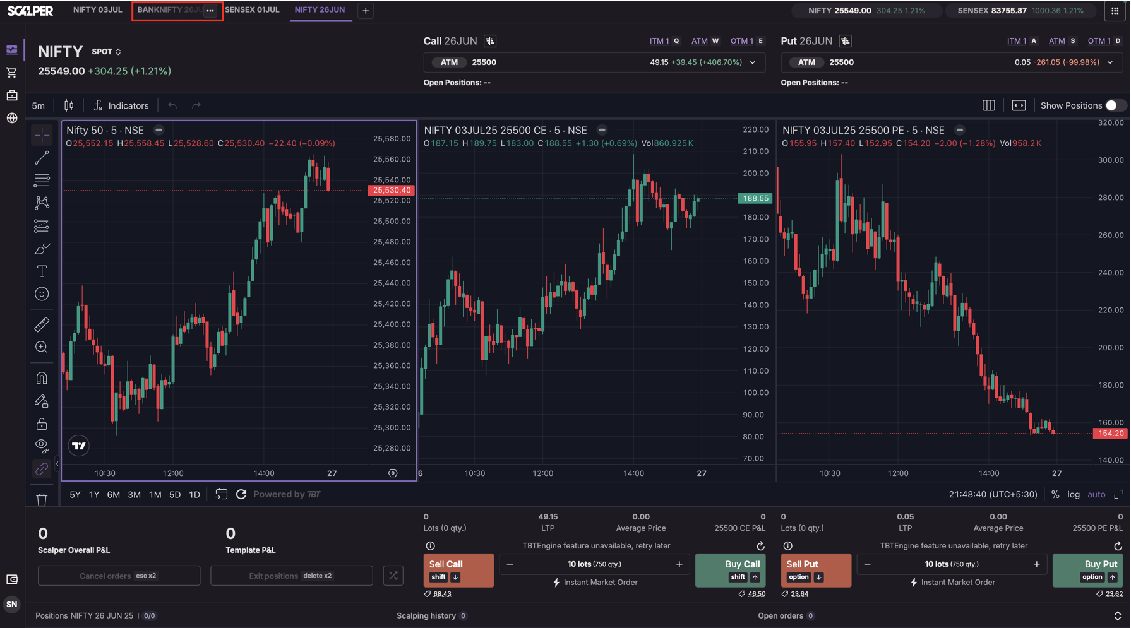
Task: Open the emoji icons tool
Action: point(42,294)
